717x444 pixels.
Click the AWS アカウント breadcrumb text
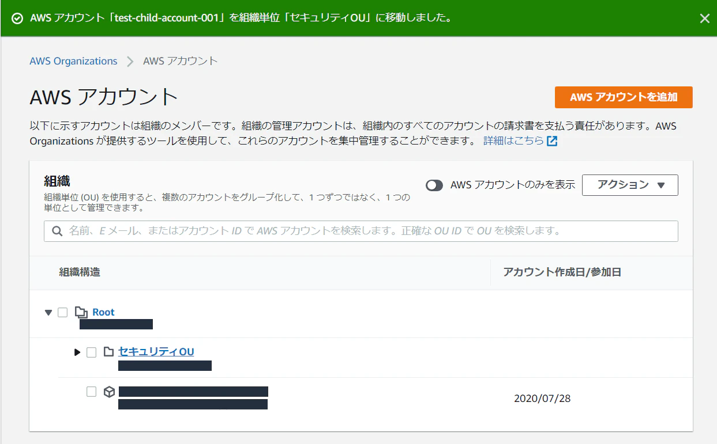pyautogui.click(x=181, y=61)
